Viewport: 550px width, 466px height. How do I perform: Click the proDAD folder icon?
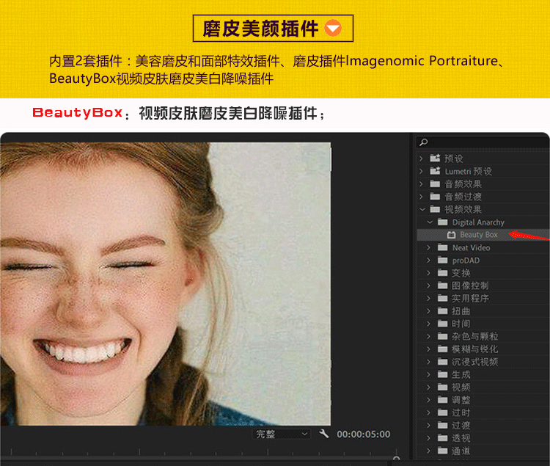click(x=443, y=261)
